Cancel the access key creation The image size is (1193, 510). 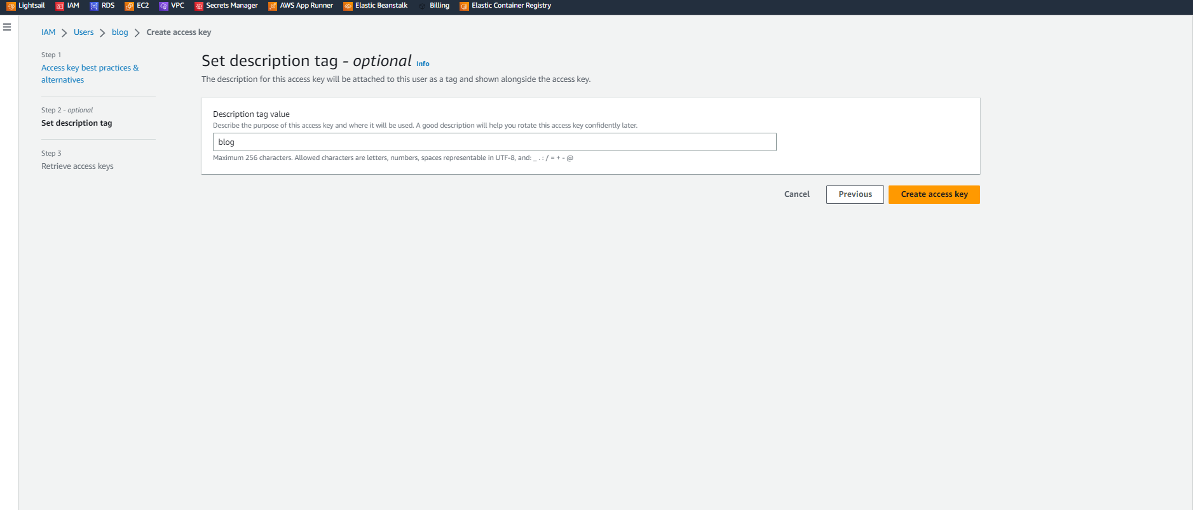point(796,194)
